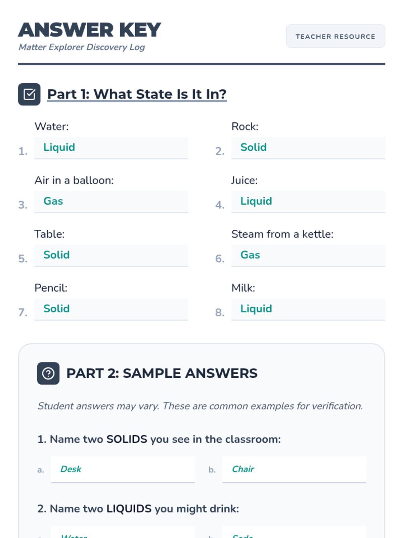The width and height of the screenshot is (403, 538).
Task: Click the Juice answer field showing Liquid
Action: 308,201
